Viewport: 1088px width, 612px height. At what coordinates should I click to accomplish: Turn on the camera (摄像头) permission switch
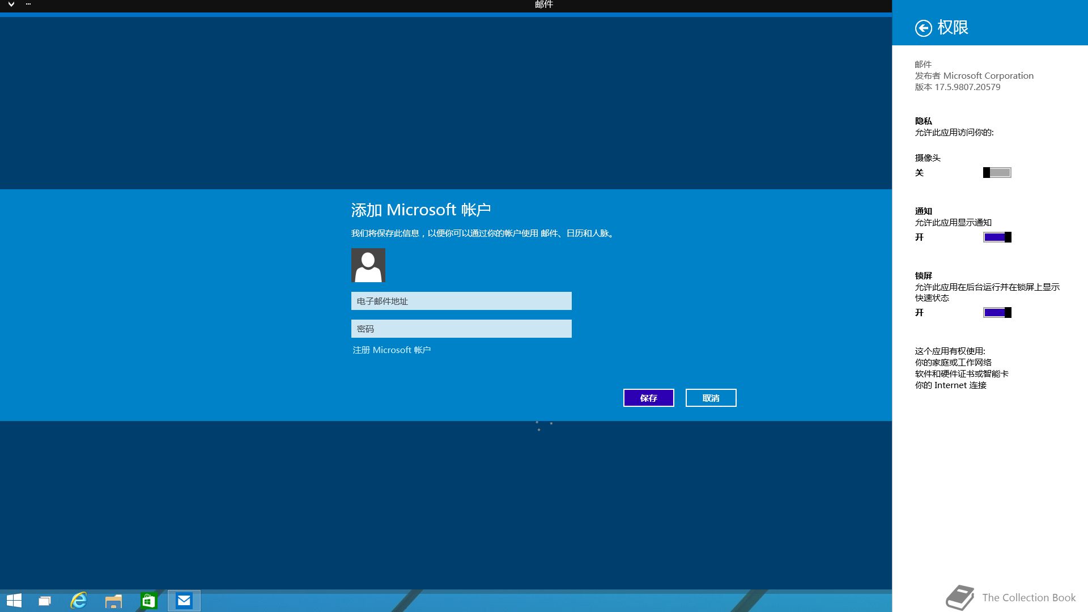[x=997, y=173]
